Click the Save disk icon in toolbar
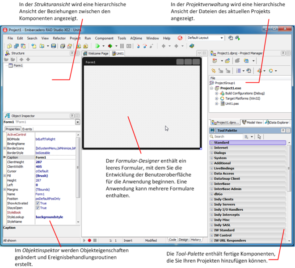 pyautogui.click(x=54, y=46)
